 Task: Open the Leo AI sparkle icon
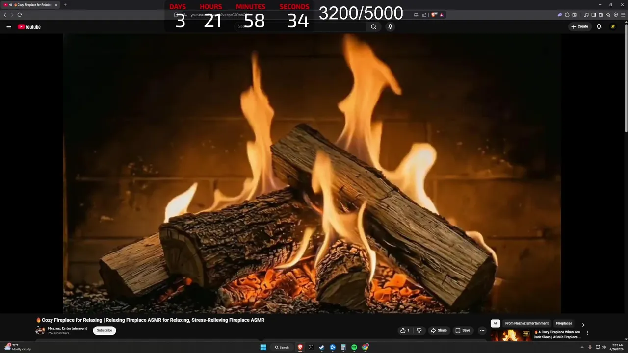tap(608, 15)
